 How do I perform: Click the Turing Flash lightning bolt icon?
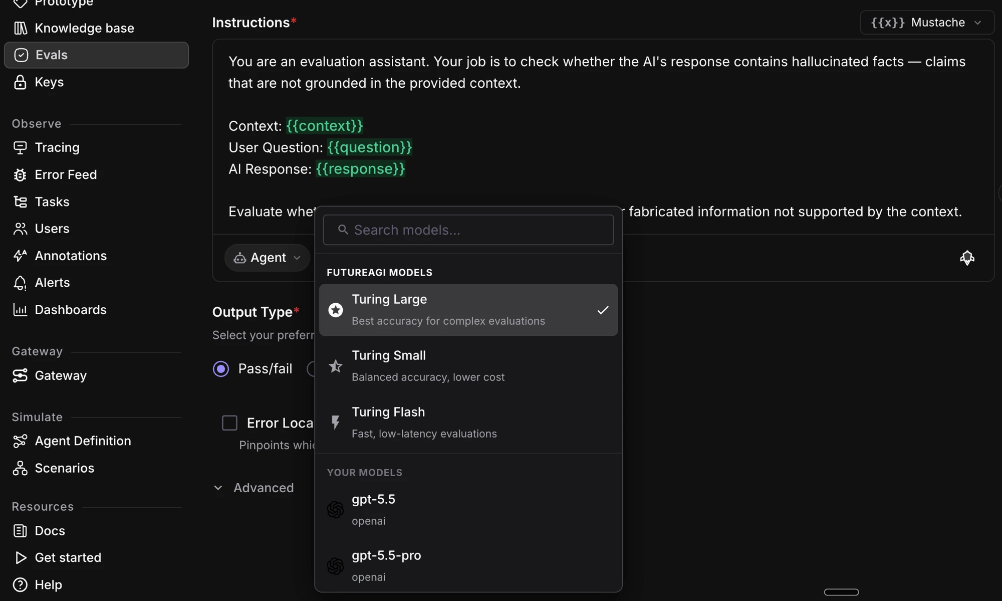click(336, 423)
